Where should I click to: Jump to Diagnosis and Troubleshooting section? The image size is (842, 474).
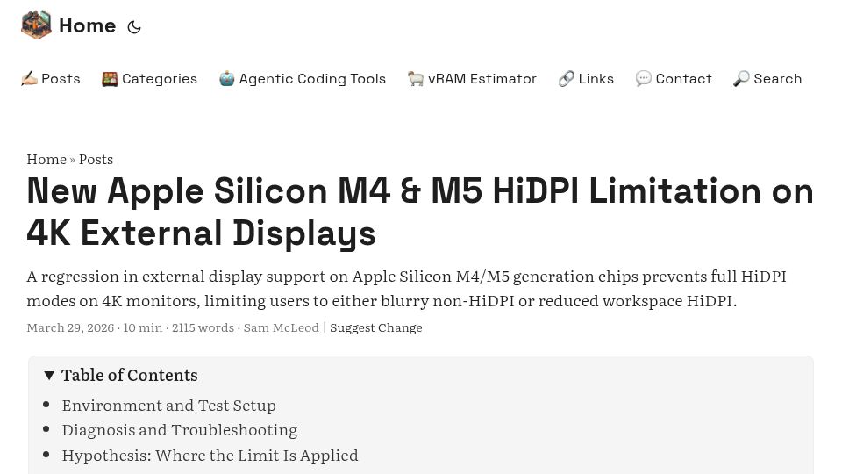(x=179, y=430)
